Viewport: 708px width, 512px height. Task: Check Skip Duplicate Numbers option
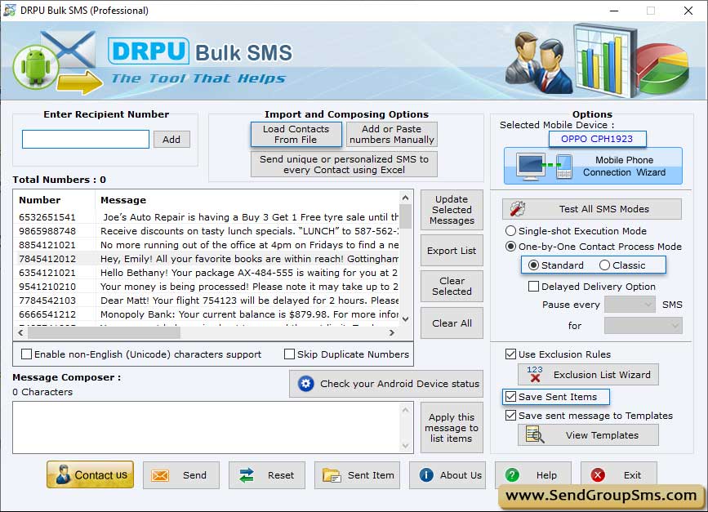click(289, 354)
